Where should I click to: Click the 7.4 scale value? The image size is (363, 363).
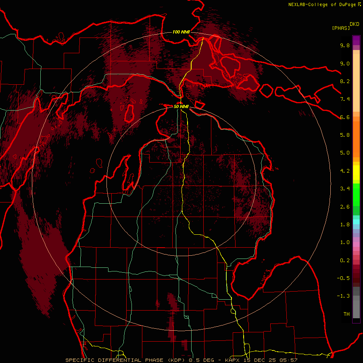[x=345, y=99]
